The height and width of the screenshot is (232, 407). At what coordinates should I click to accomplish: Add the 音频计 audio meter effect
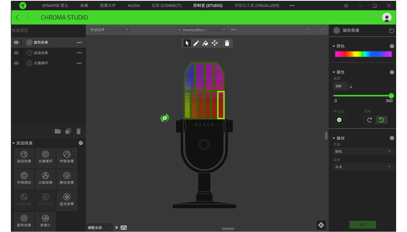45,221
